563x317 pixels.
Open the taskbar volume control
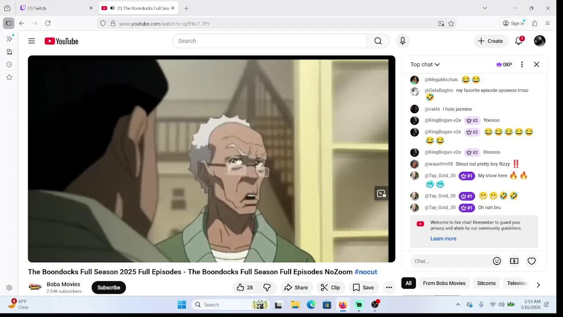click(501, 305)
